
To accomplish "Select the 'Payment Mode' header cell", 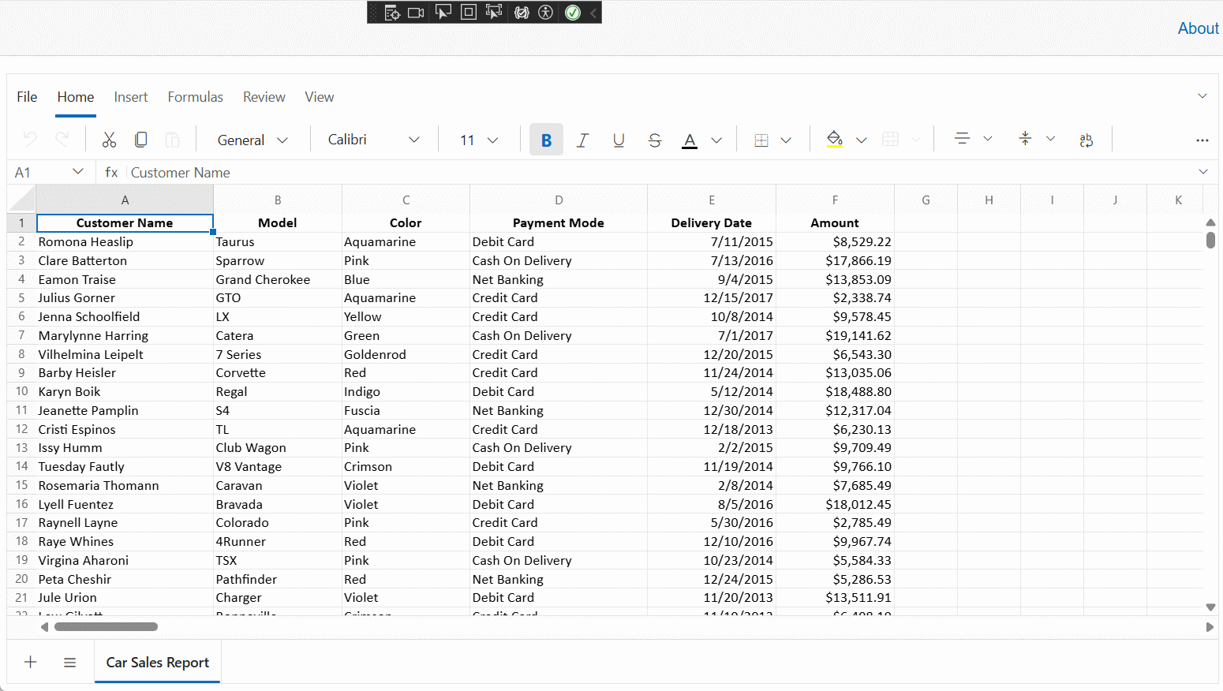I will [559, 222].
